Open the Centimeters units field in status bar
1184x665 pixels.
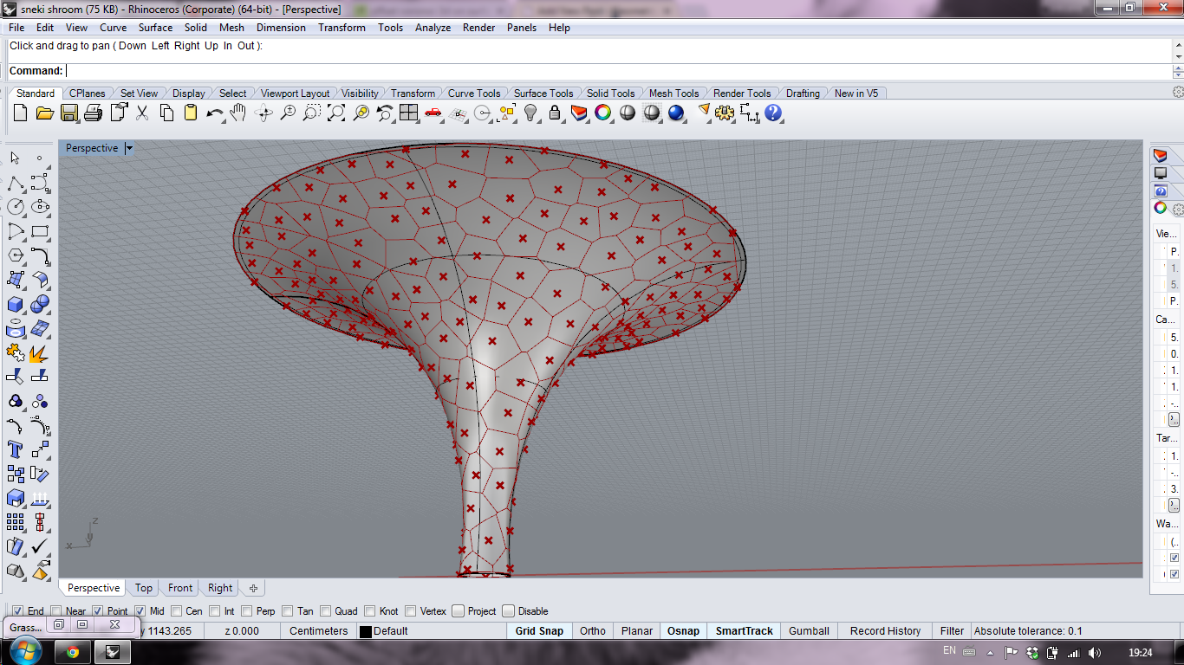[318, 631]
